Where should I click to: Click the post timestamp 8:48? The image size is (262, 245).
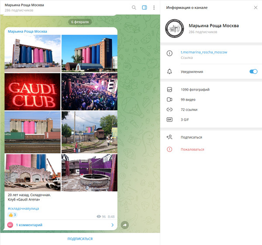tap(111, 217)
